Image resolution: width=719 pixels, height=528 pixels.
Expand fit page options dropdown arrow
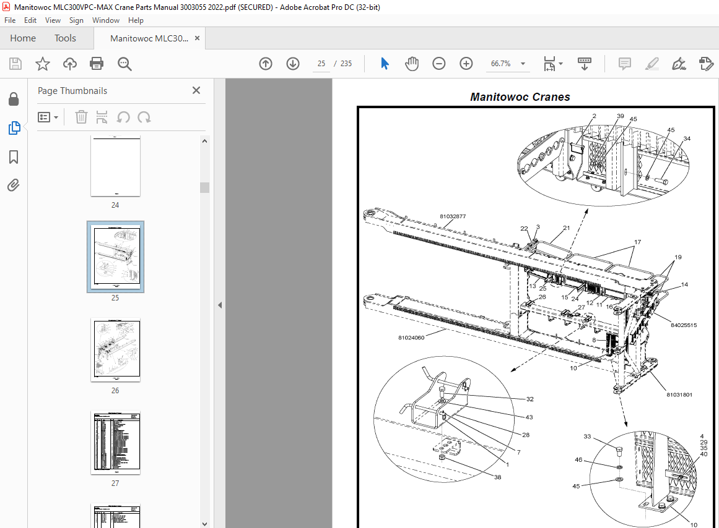pyautogui.click(x=561, y=64)
